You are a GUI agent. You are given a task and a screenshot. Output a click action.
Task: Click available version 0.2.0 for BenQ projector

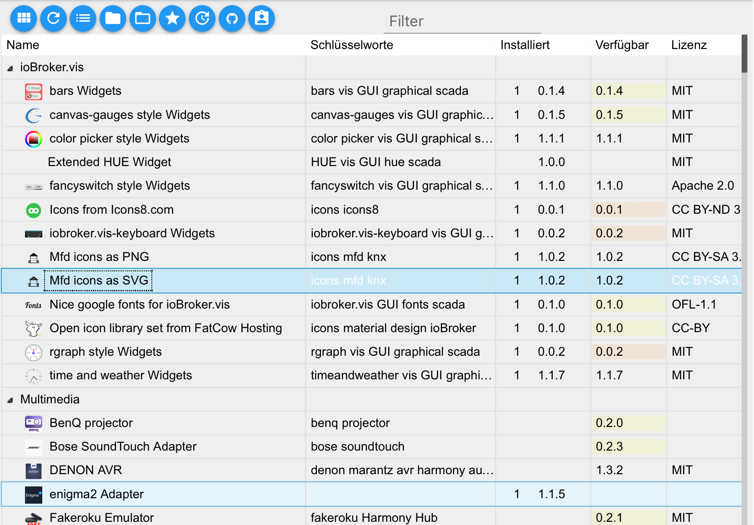(x=609, y=423)
